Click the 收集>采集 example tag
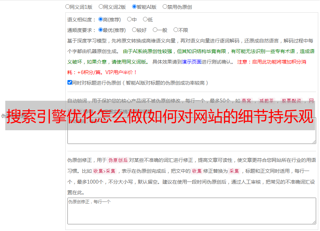This screenshot has height=231, width=320. [104, 171]
